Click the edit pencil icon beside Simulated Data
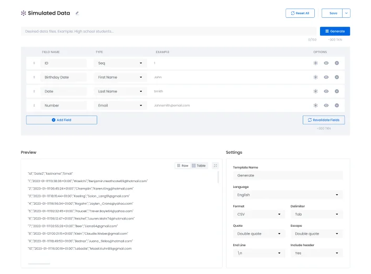371x274 pixels. (77, 13)
